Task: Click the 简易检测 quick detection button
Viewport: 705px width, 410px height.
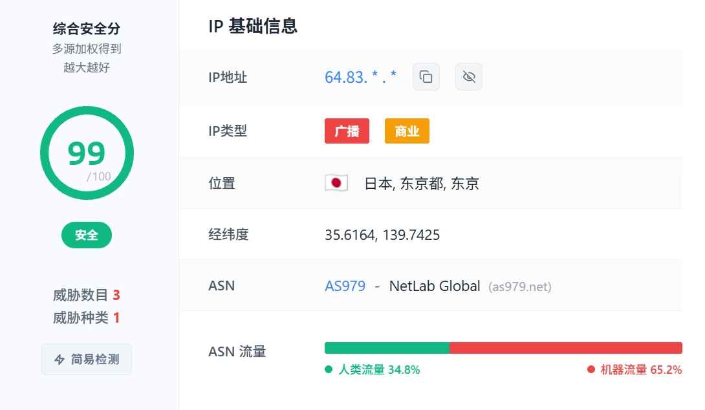Action: pyautogui.click(x=87, y=359)
